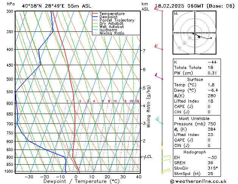Click the 'LCL' label on the altitude axis
238x184 pixels.
[x=148, y=156]
